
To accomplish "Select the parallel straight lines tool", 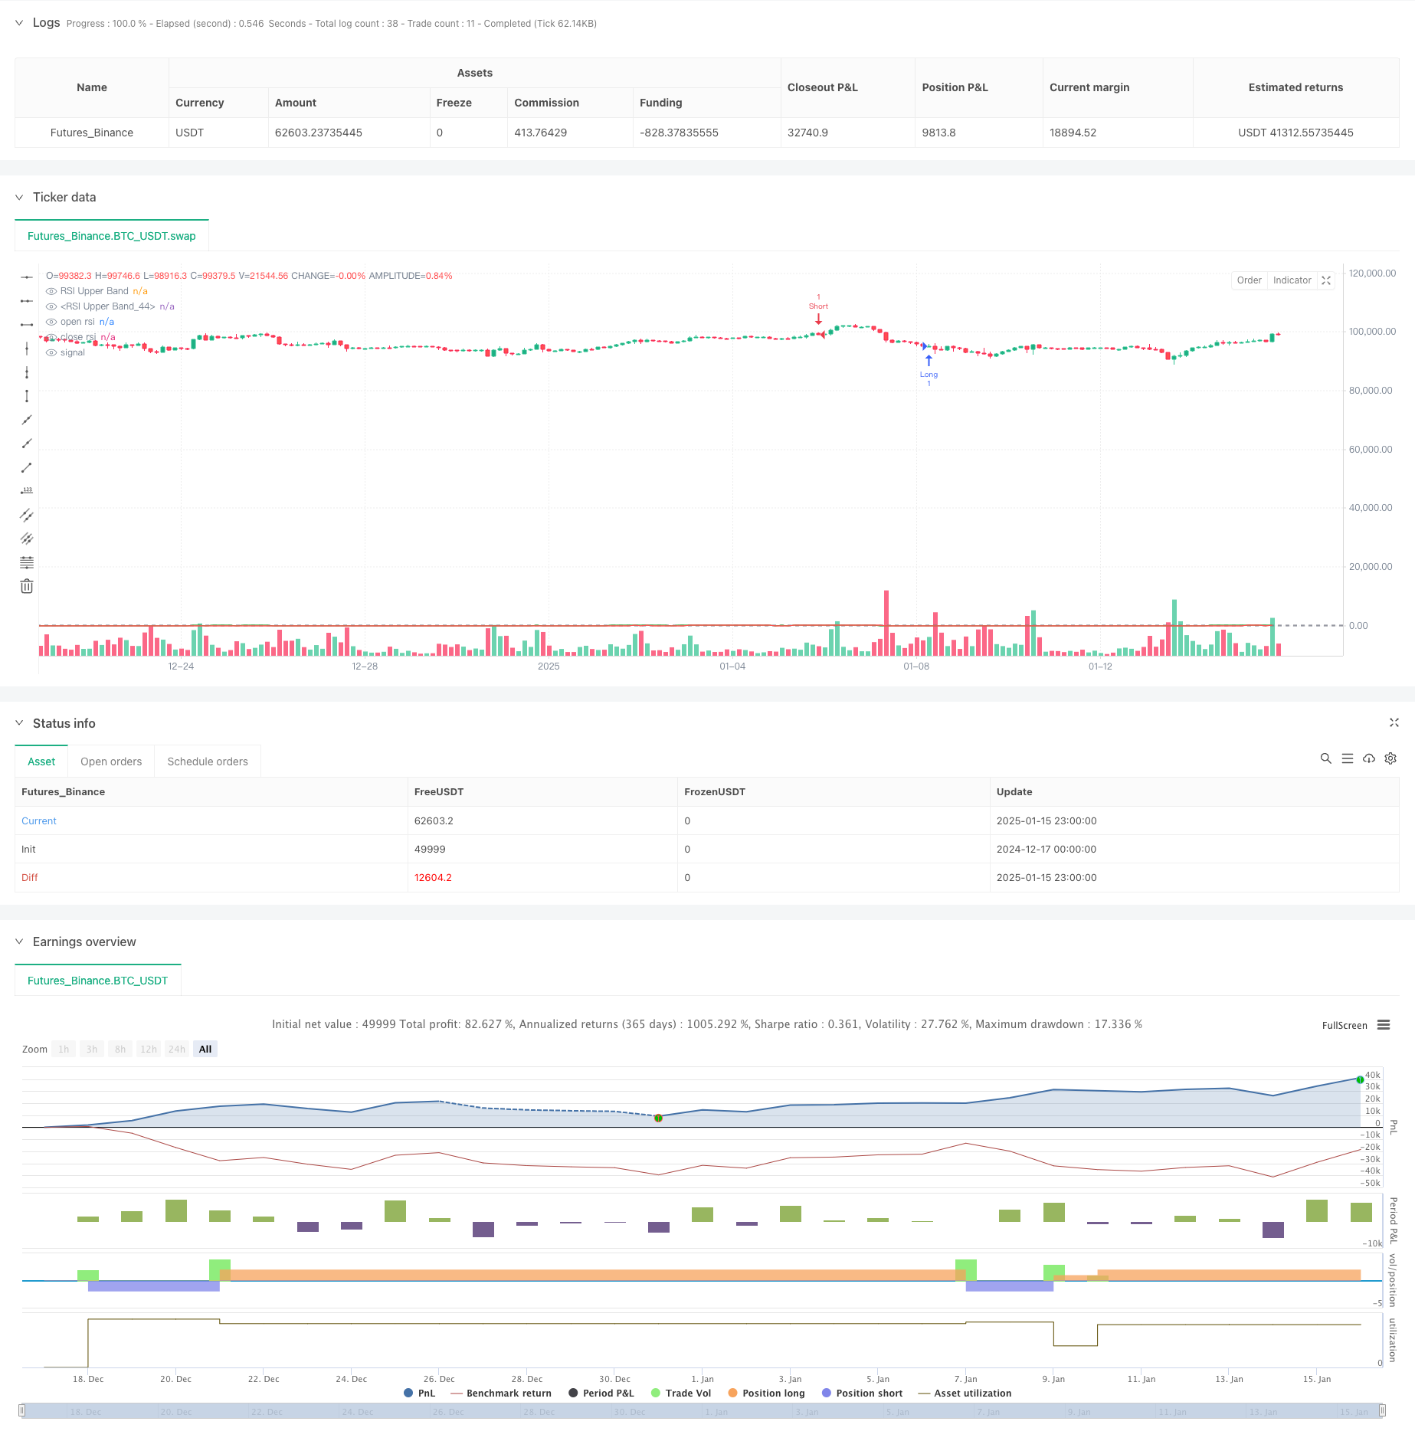I will [27, 539].
